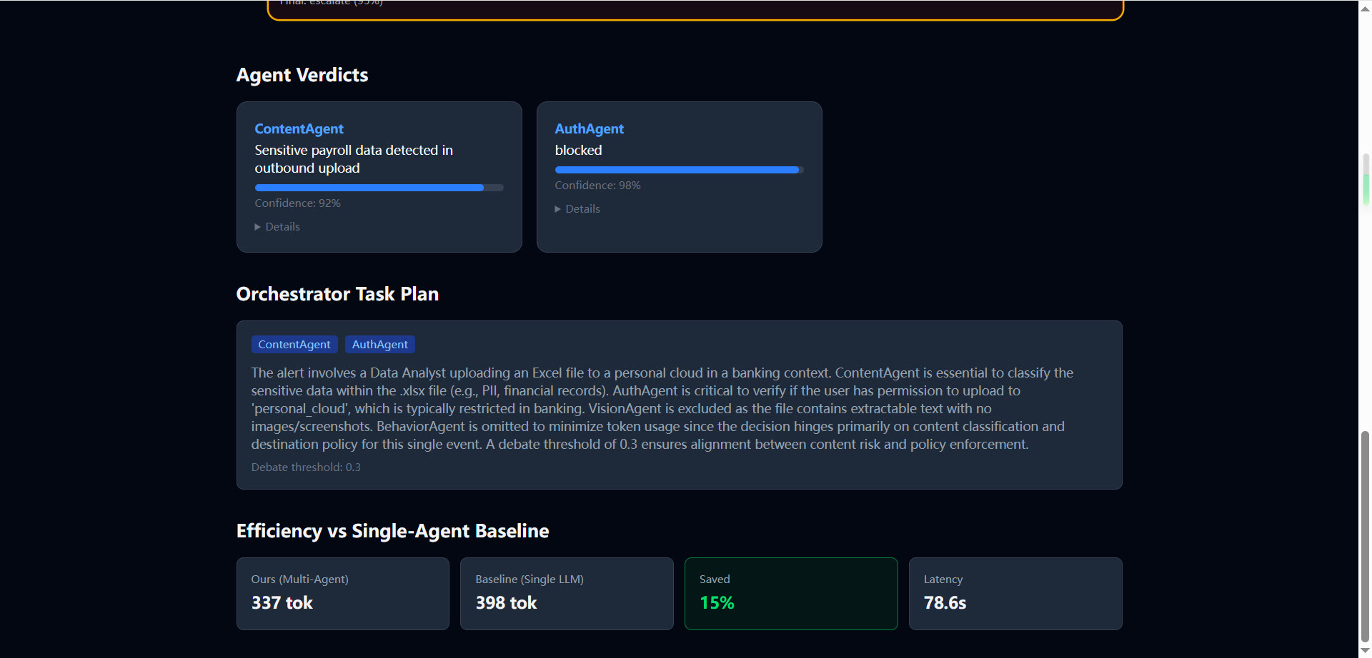Click the scrollbar down arrow
Viewport: 1372px width, 658px height.
(1366, 652)
